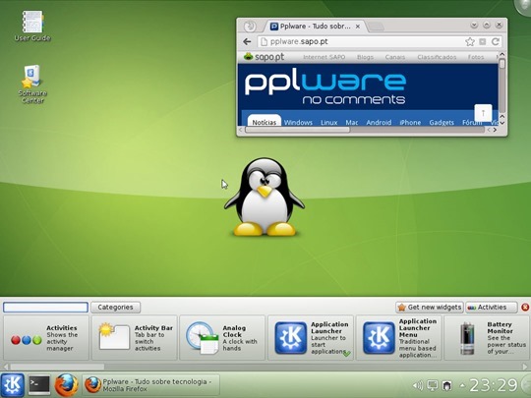Select the Activities widget
This screenshot has width=531, height=398.
pos(46,338)
